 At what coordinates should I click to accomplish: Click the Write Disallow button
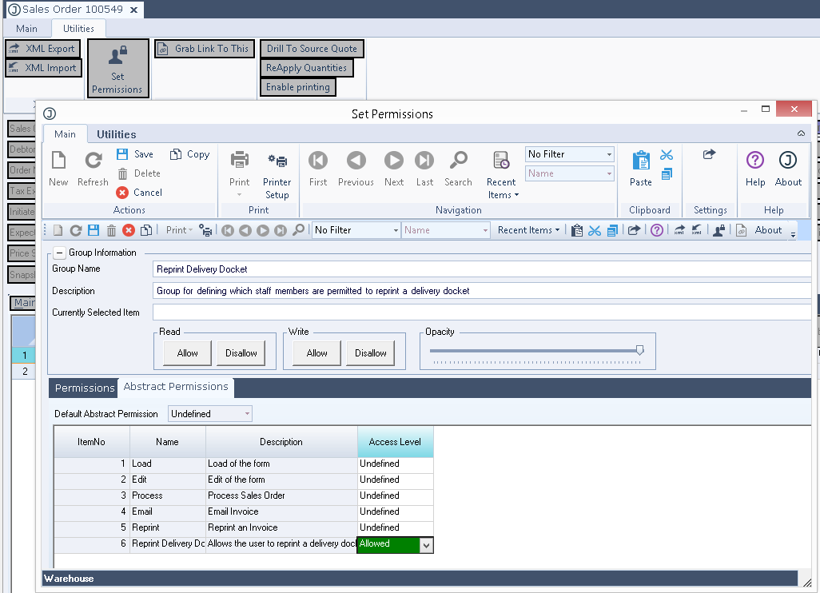click(371, 353)
